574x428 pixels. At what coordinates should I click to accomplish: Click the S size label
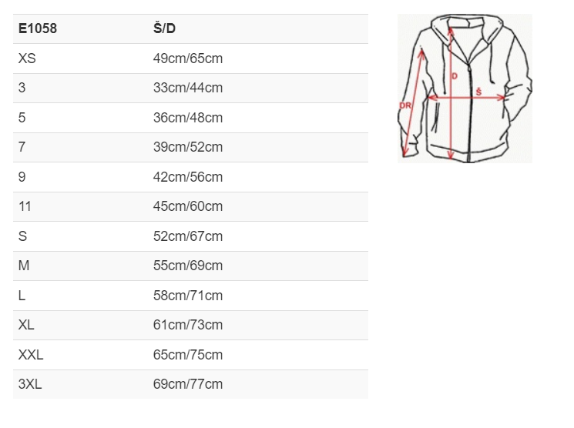pos(22,236)
